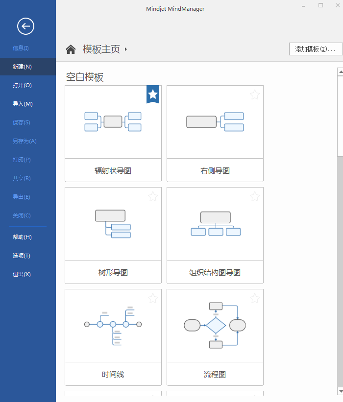The image size is (343, 402).
Task: Mark org-chart template as favorite star
Action: coord(255,197)
